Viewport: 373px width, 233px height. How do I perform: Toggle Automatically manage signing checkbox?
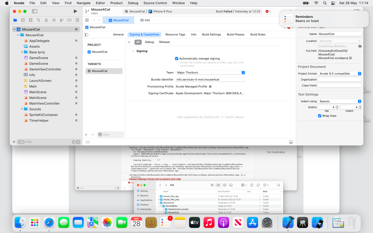click(177, 59)
